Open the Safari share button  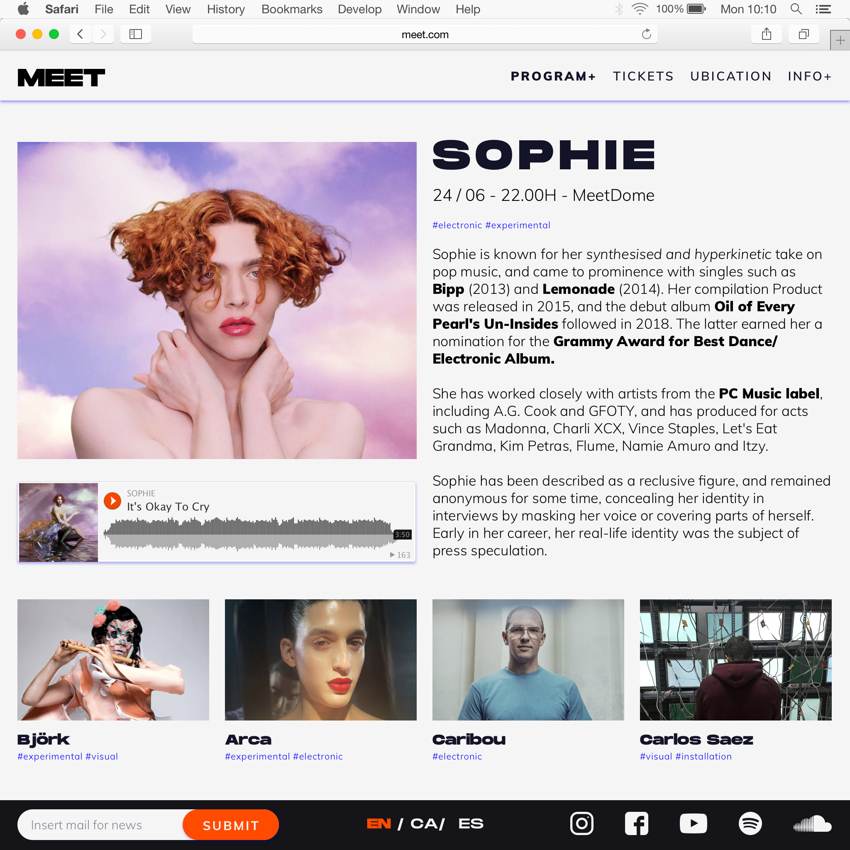point(767,34)
